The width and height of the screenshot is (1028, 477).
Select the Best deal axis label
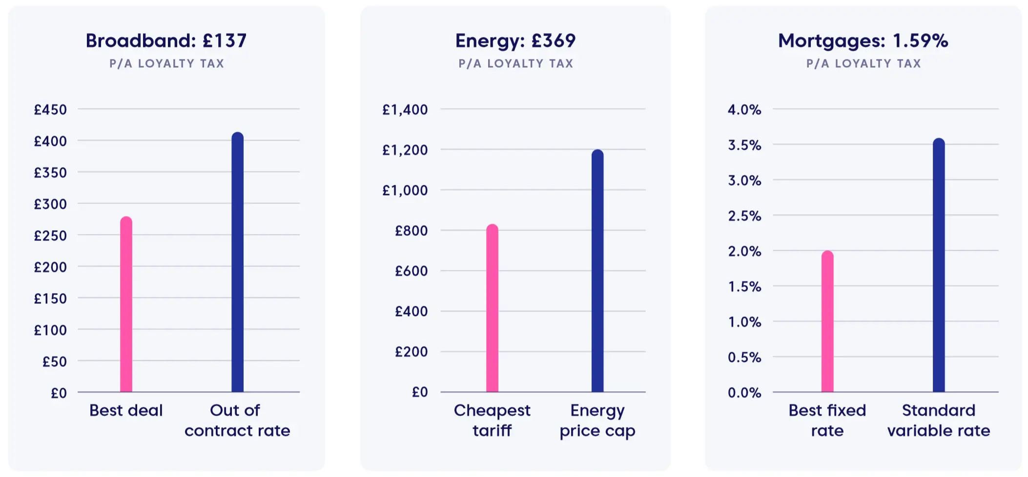pos(126,410)
